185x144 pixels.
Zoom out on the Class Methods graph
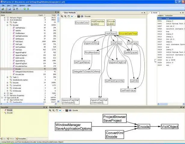click(65, 16)
